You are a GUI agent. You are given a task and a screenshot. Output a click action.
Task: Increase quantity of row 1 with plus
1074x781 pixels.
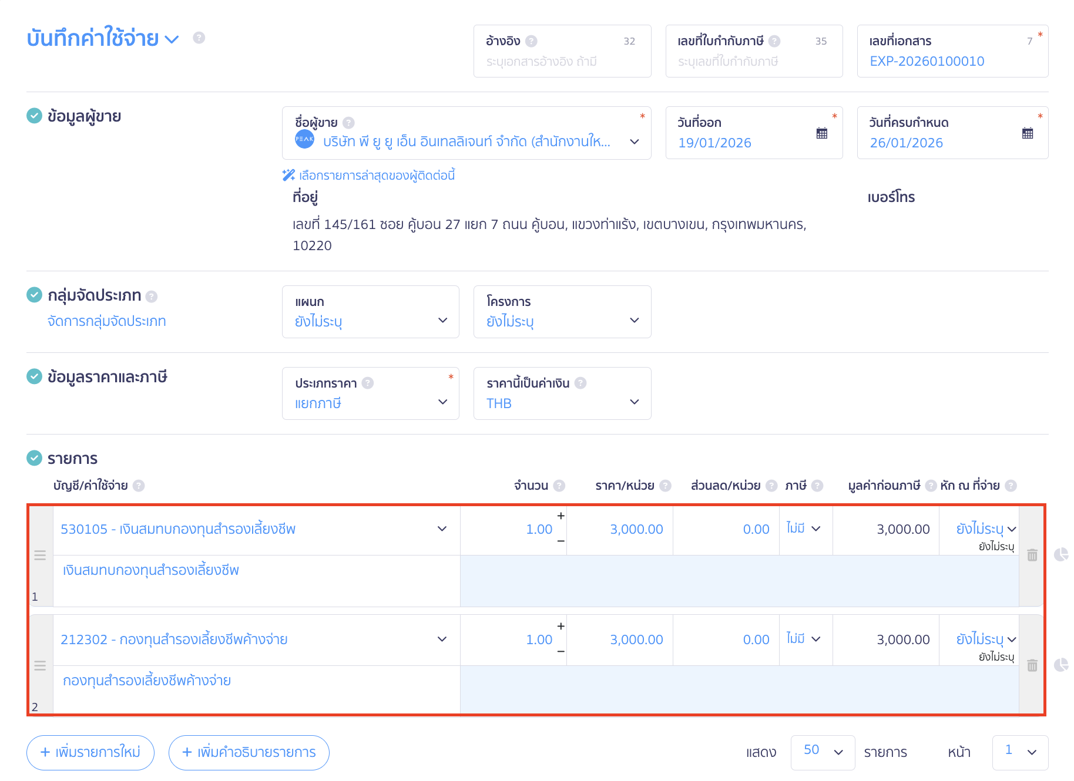pos(561,516)
